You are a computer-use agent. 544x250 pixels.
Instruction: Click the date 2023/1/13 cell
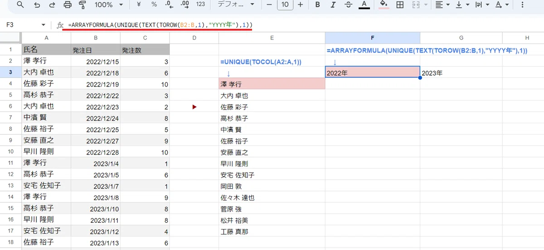(x=96, y=243)
